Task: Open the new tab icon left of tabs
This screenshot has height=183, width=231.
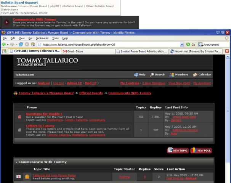Action: click(x=4, y=51)
